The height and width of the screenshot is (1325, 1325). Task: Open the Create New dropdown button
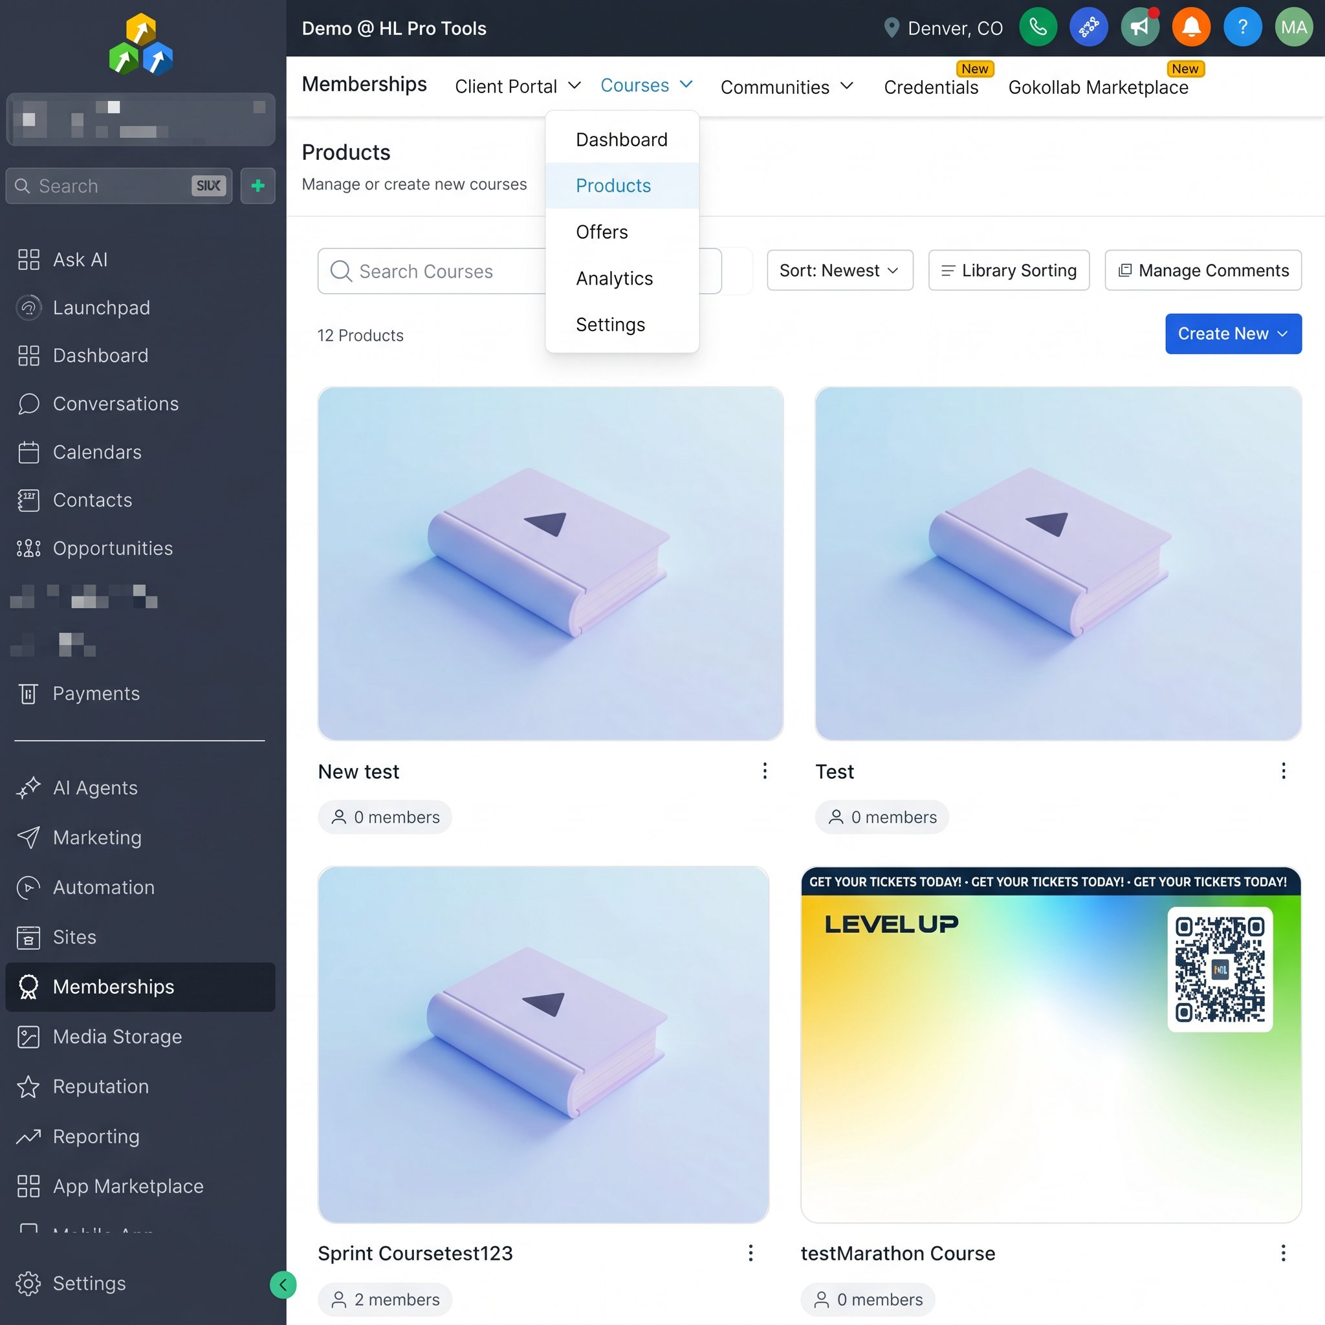(x=1233, y=334)
